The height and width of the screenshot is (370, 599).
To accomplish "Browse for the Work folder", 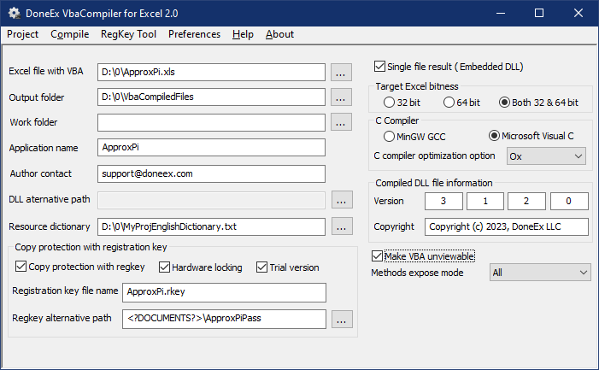I will (341, 122).
